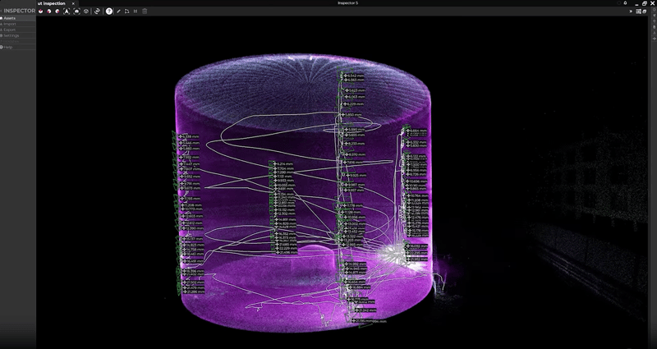Open the question mark help toolbar icon
Image resolution: width=657 pixels, height=349 pixels.
click(x=109, y=11)
